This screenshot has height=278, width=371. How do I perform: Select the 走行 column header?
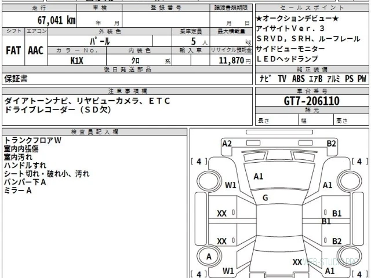(x=39, y=8)
